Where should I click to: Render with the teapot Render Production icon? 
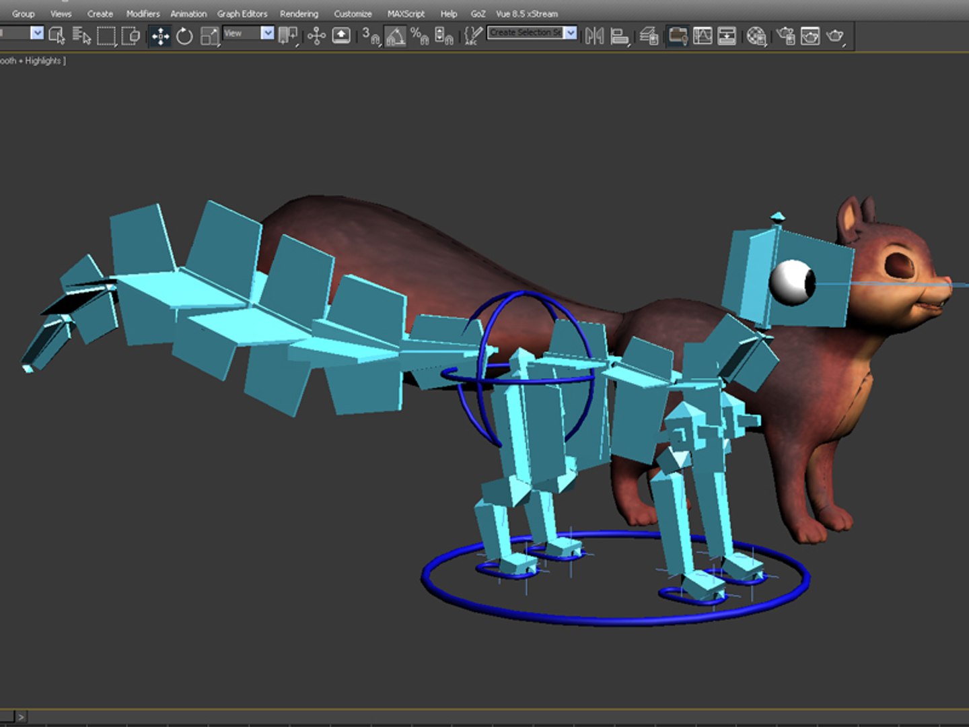point(835,36)
